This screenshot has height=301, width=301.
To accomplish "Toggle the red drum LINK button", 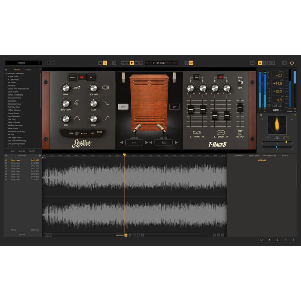I will pos(221,77).
